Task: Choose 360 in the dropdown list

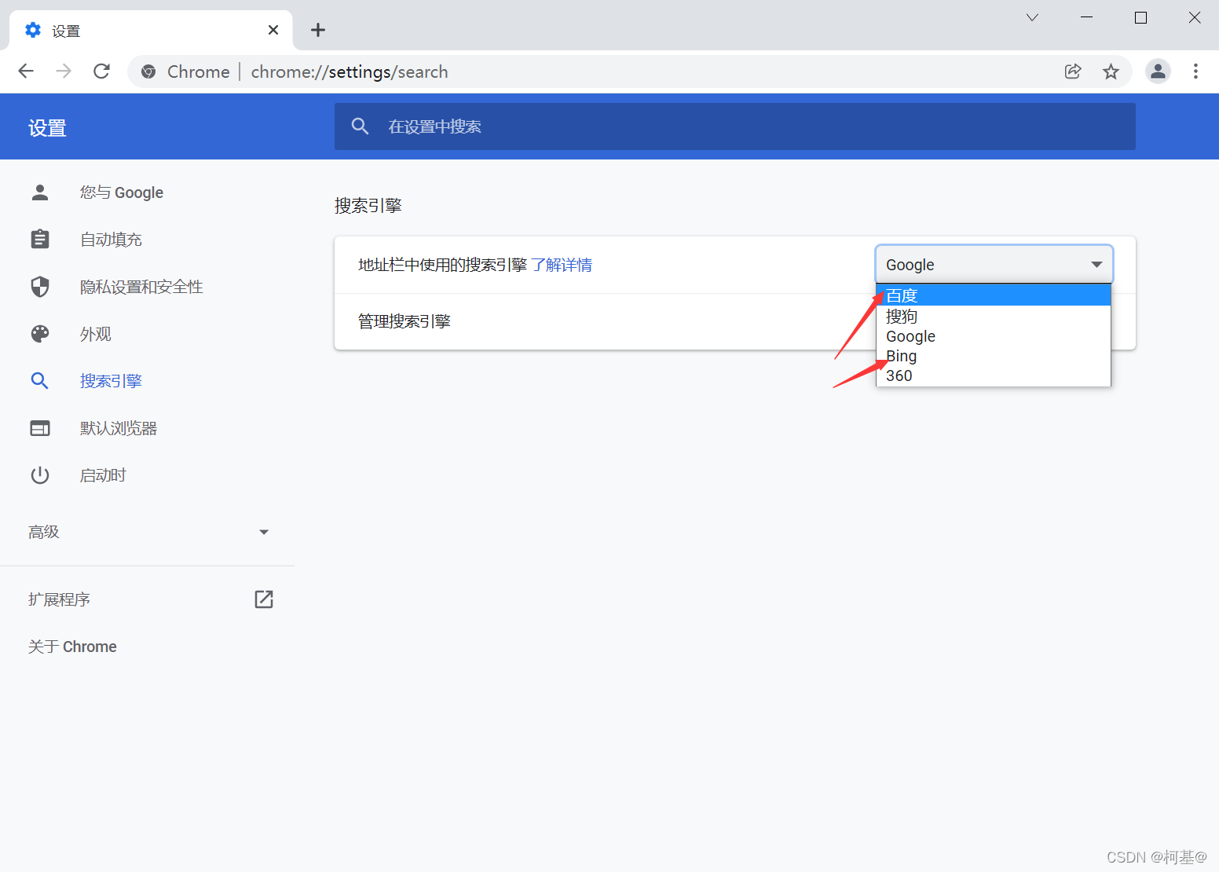Action: tap(994, 376)
